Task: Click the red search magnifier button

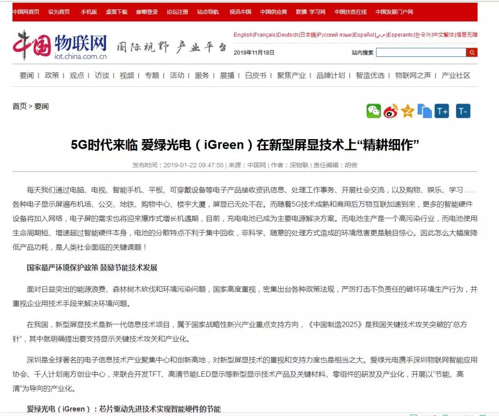Action: click(x=472, y=53)
